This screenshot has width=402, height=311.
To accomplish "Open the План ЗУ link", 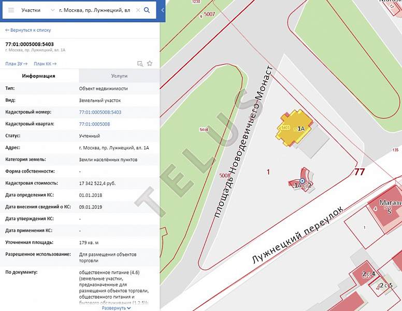I will [17, 64].
